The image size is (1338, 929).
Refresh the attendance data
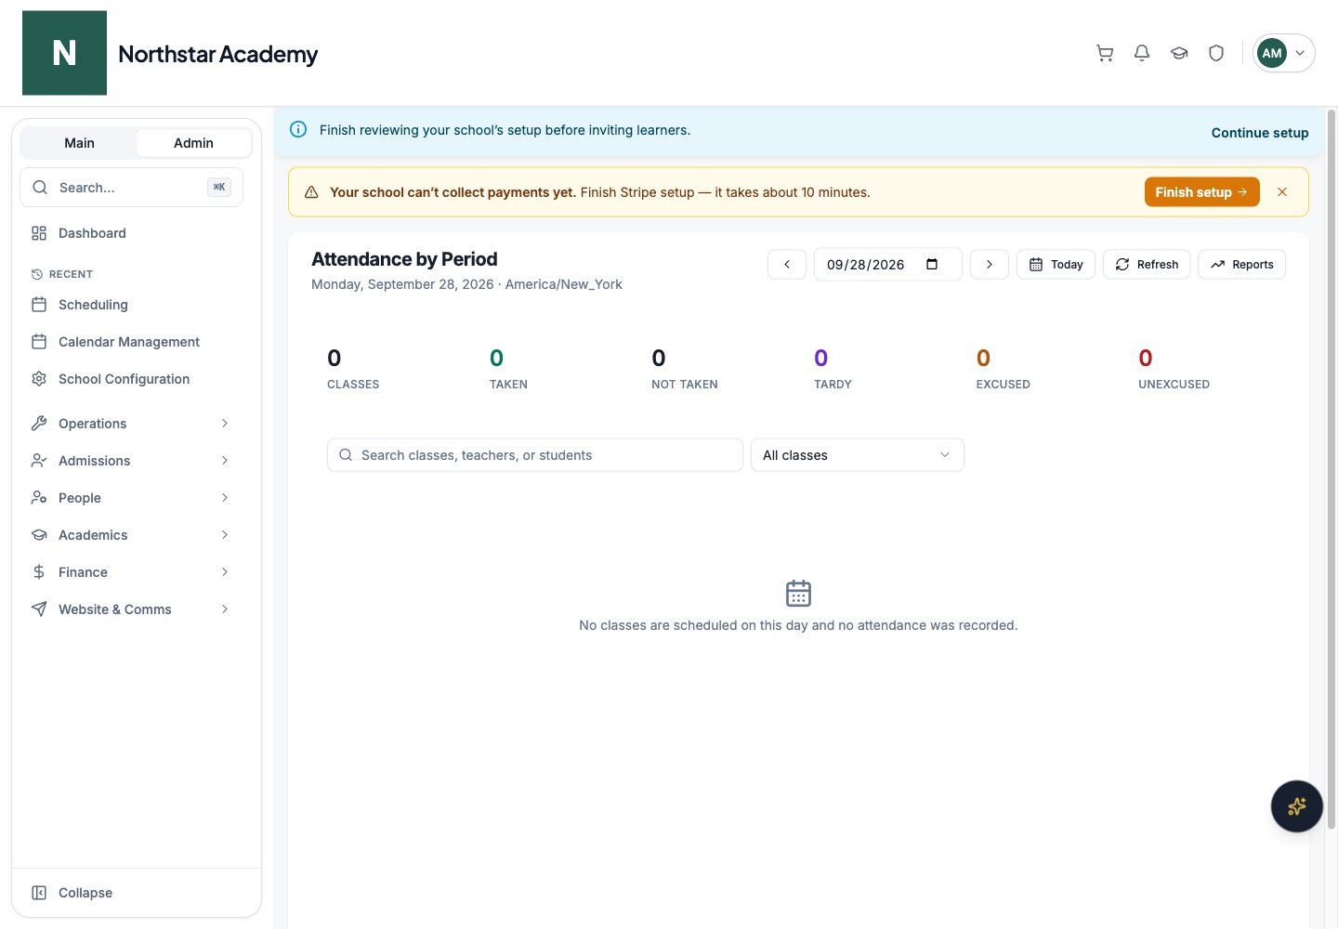(1147, 265)
